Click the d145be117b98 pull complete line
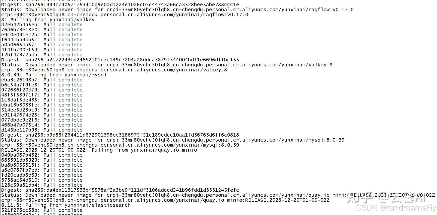 [42, 130]
